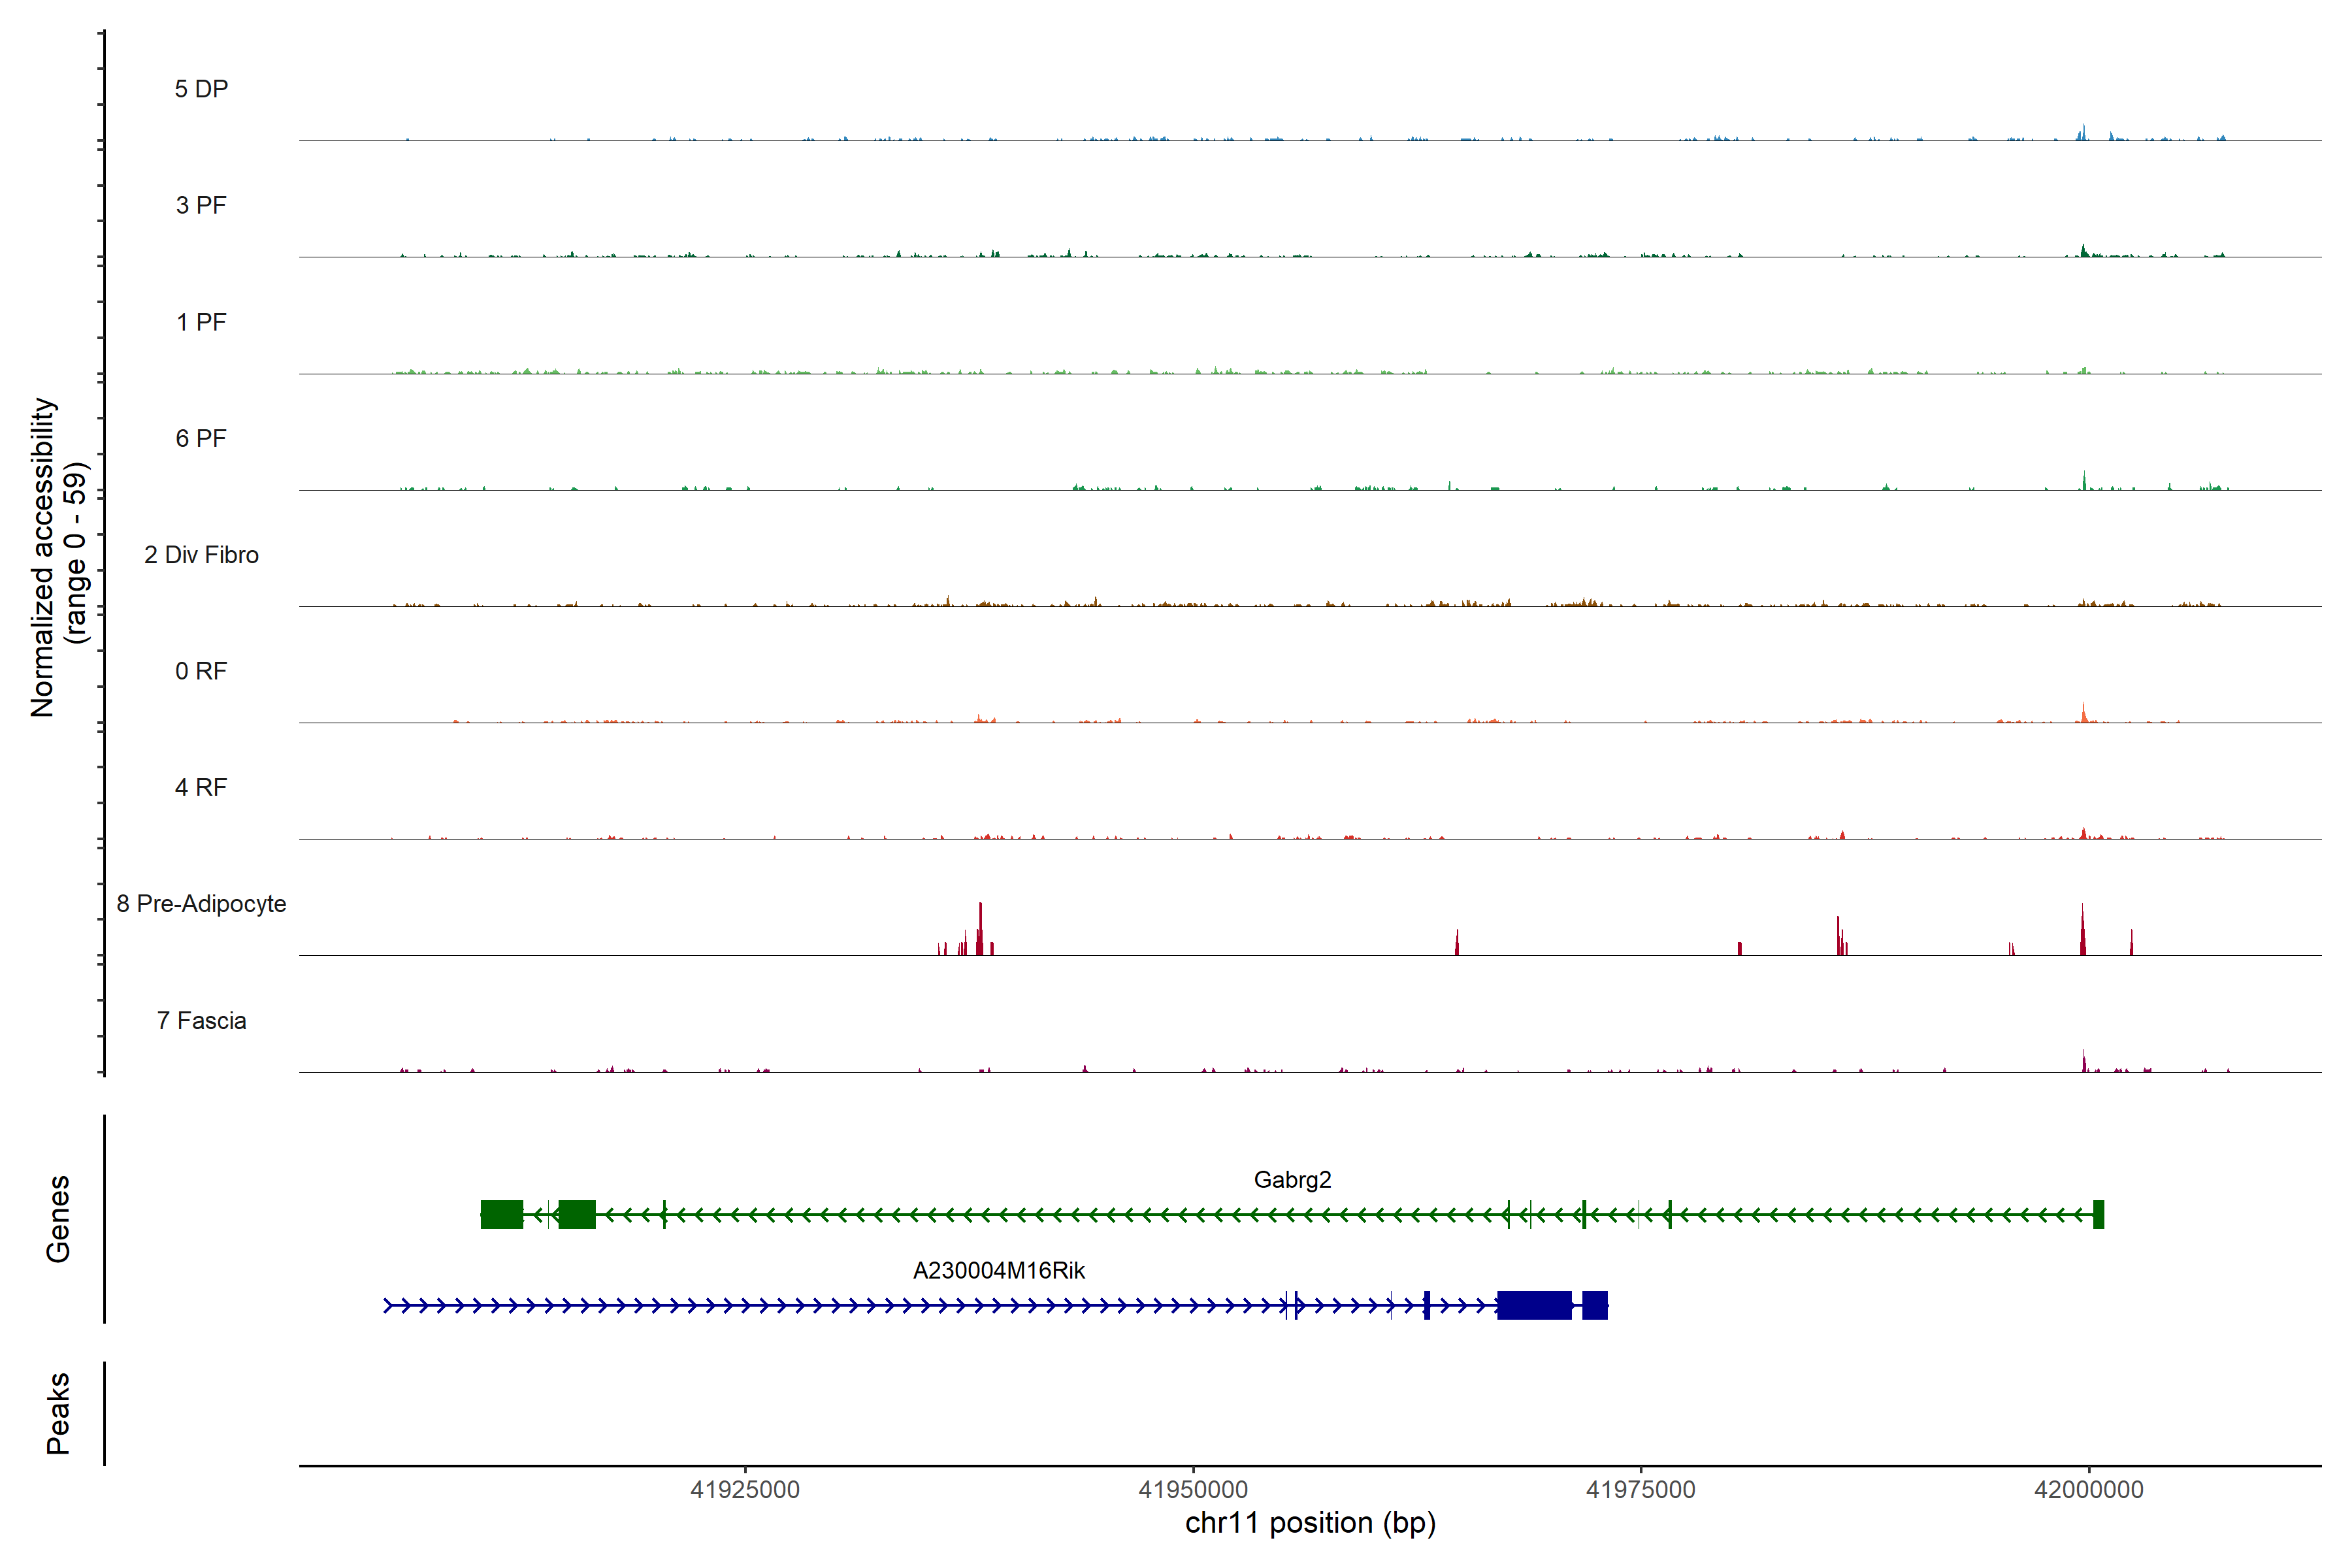
Task: Select the 8 Pre-Adipocyte track label
Action: coord(201,904)
